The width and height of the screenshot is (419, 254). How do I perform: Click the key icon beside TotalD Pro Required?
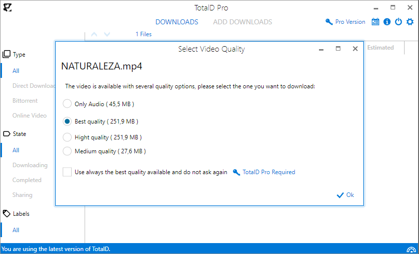[236, 172]
